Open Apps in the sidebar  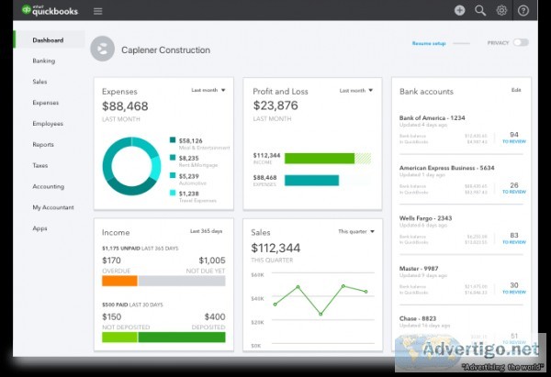click(39, 228)
